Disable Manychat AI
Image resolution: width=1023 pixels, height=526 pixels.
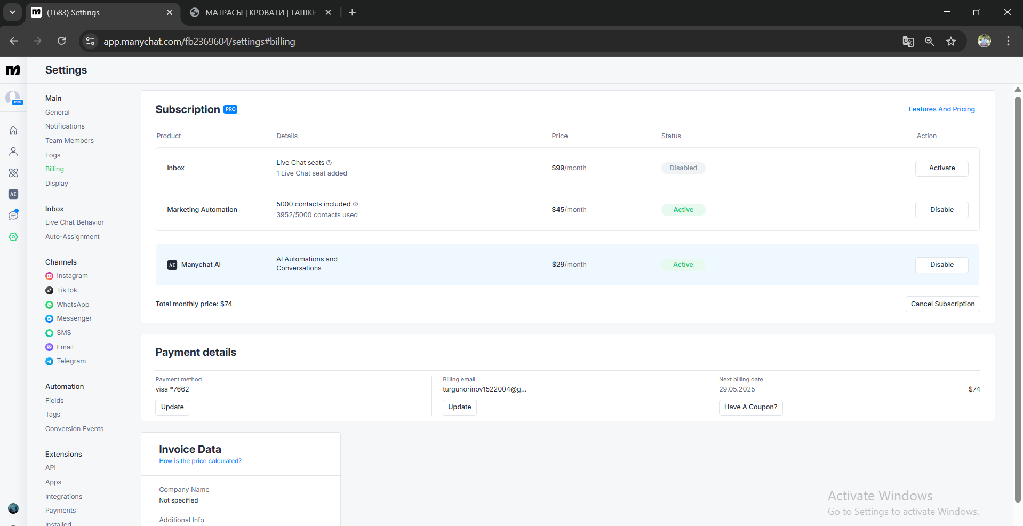pos(942,265)
